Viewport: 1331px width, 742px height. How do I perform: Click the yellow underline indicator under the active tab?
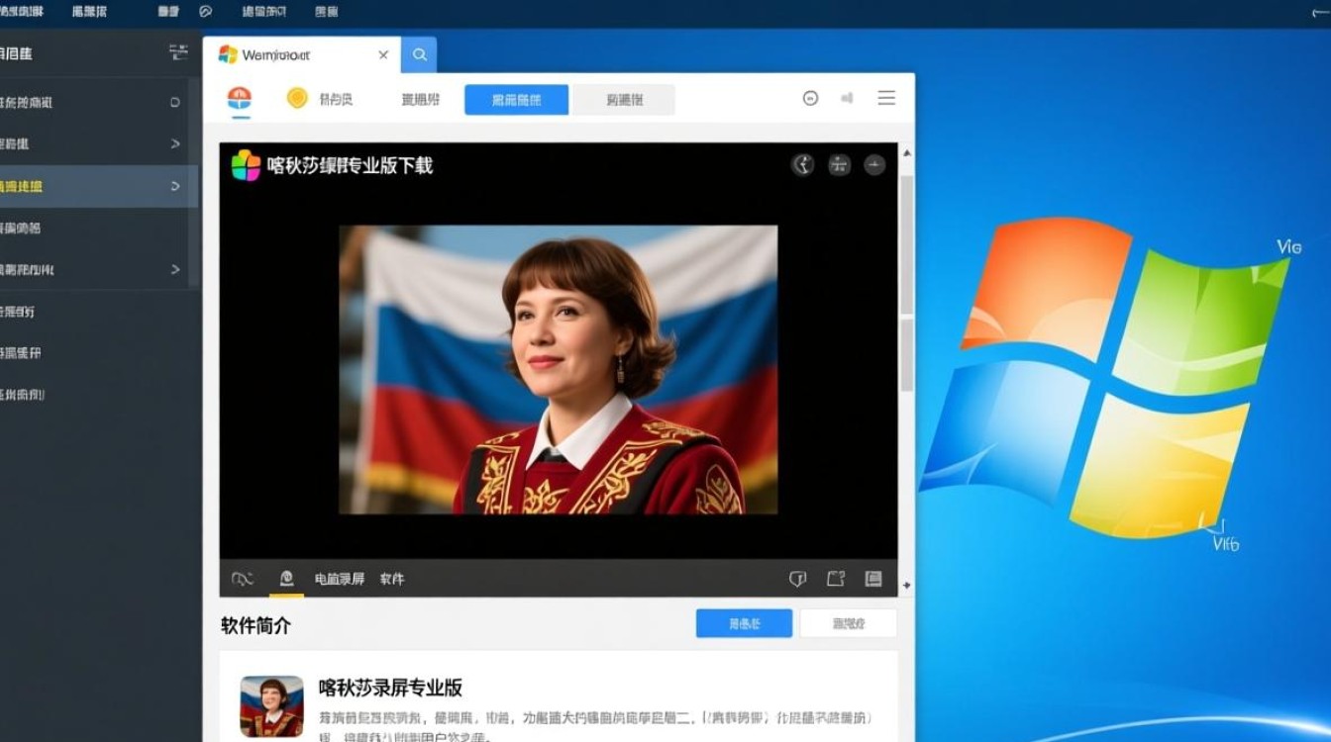286,593
